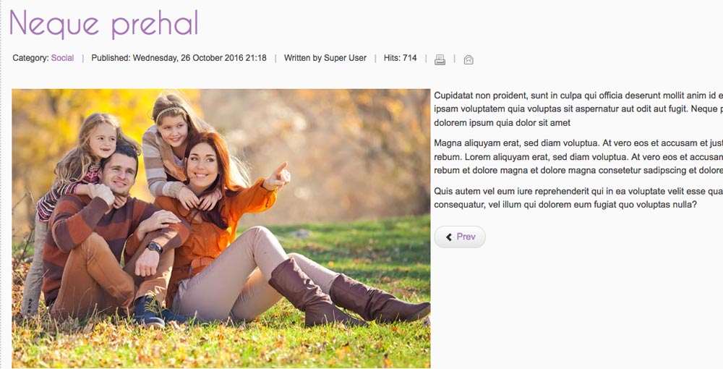Click the paragraph starting with Magna aliquyam
723x369 pixels.
click(x=578, y=157)
